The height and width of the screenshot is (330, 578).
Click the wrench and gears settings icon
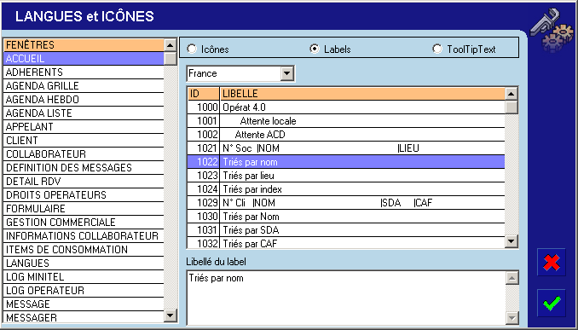pos(552,30)
